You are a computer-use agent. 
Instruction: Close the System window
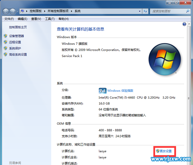[x=186, y=2]
